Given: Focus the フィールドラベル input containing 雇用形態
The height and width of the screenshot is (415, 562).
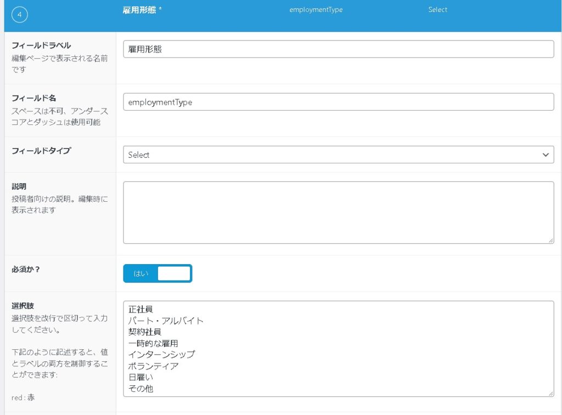Looking at the screenshot, I should pyautogui.click(x=338, y=49).
